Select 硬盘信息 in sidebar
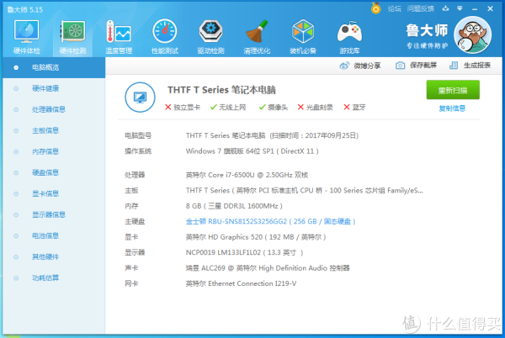 [54, 172]
